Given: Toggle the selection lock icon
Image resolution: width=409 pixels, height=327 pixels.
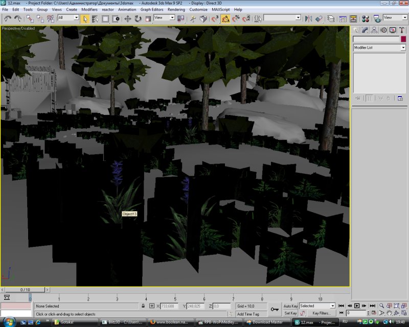Looking at the screenshot, I should 144,306.
